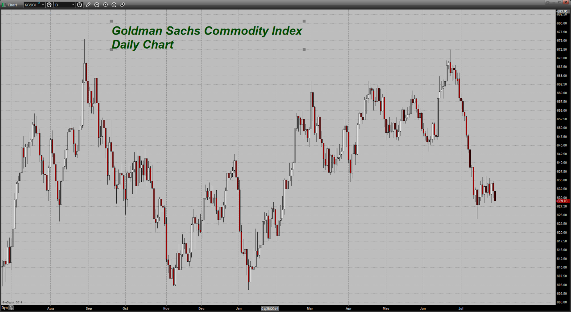Click the 680.00 price axis label
The image size is (571, 312).
click(x=562, y=23)
